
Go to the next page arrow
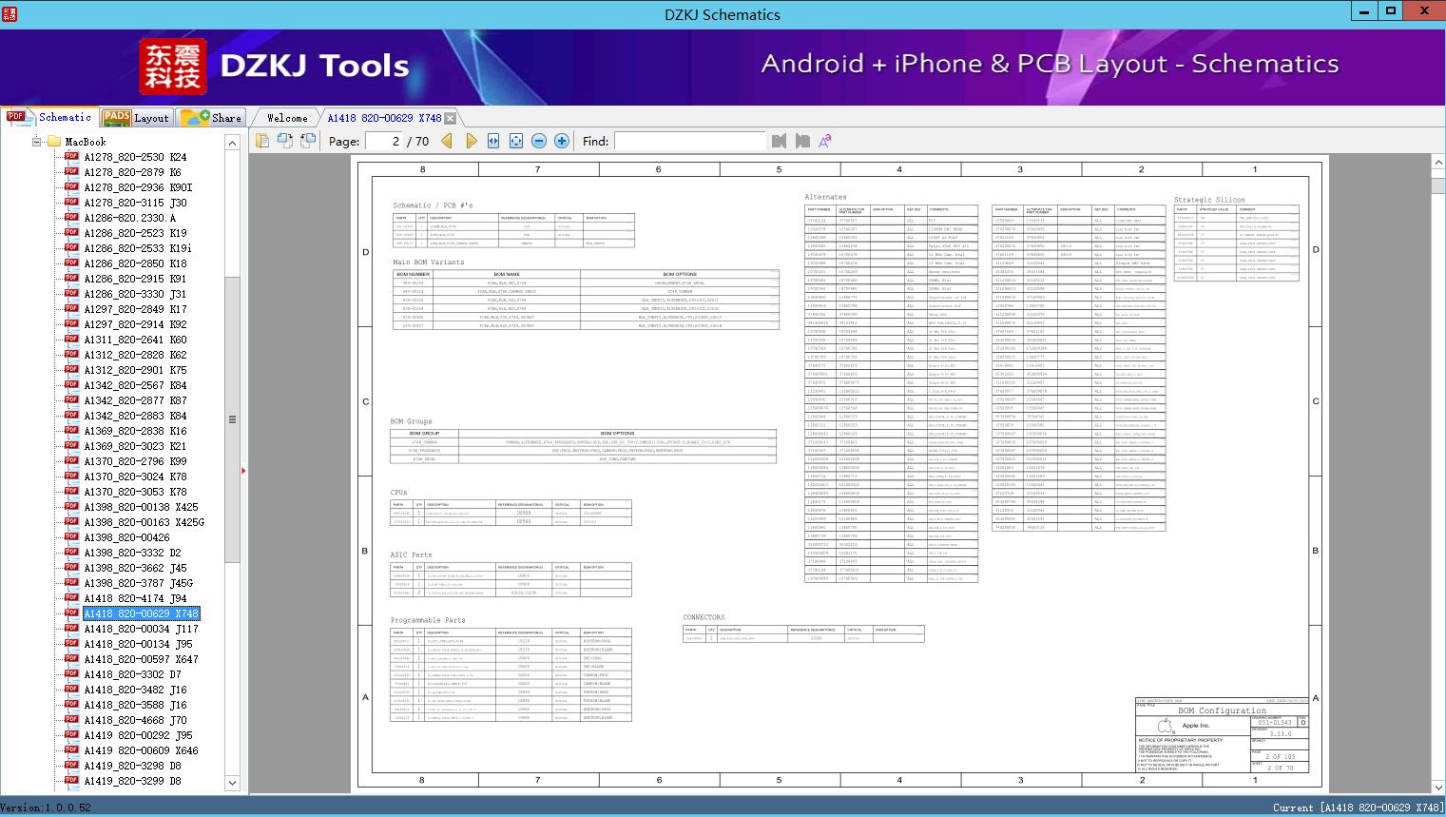[x=471, y=141]
